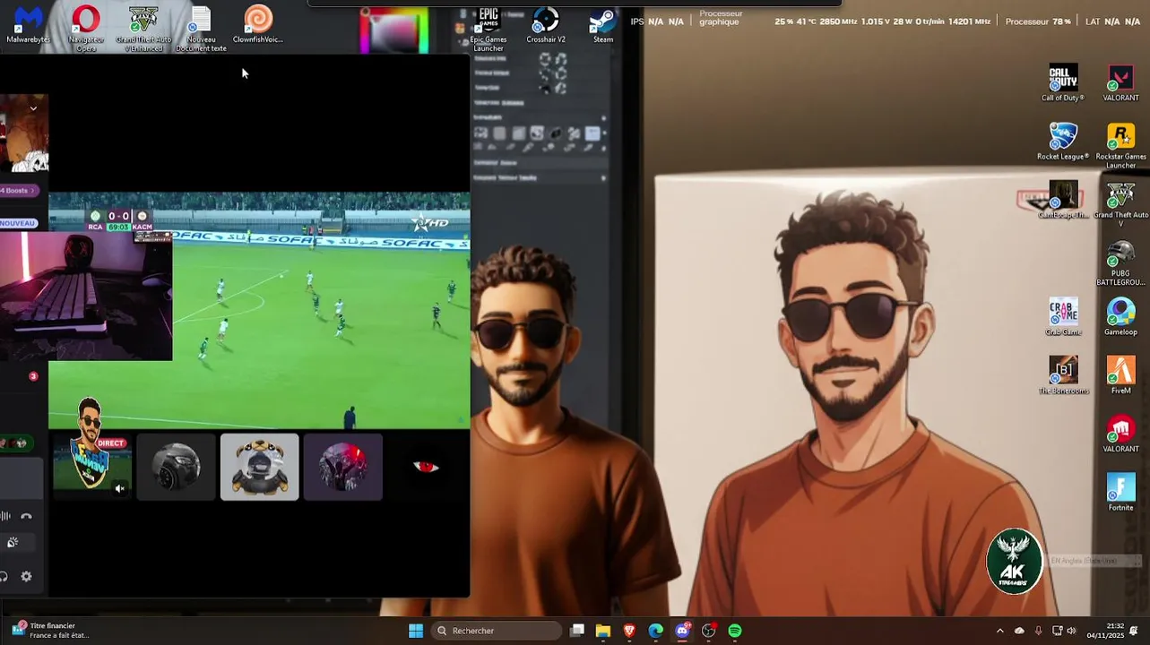Open the Crosshair V2 shortcut
Screen dimensions: 1150x645
[546, 24]
